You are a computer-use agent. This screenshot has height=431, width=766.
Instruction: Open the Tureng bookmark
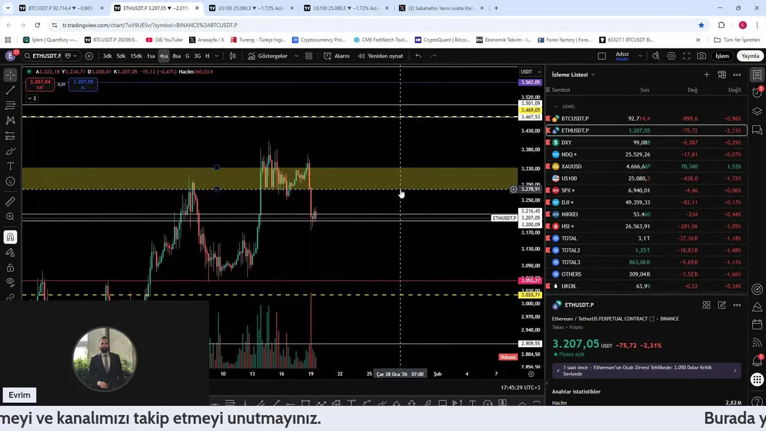(259, 40)
